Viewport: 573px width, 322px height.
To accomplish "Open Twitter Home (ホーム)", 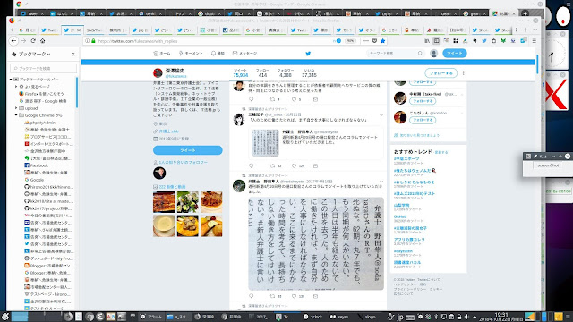I will [162, 54].
